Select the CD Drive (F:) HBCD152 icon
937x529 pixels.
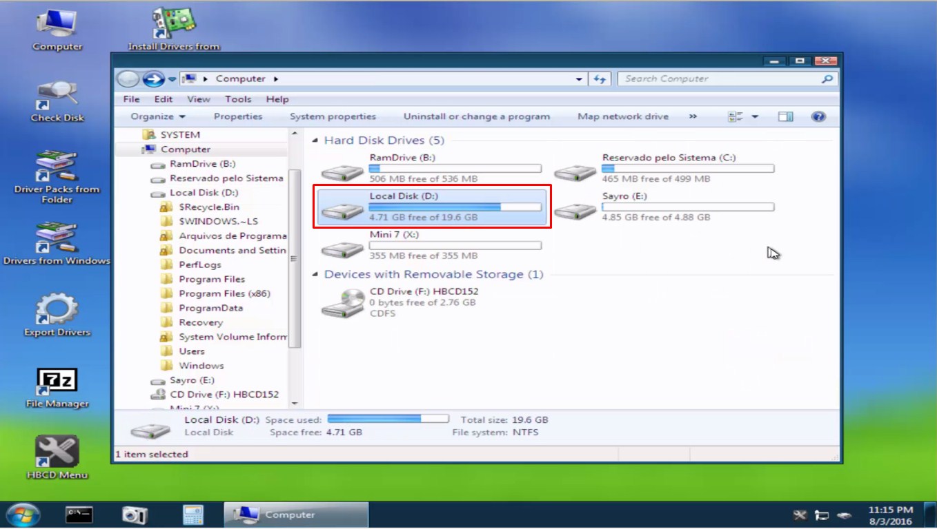click(x=343, y=303)
